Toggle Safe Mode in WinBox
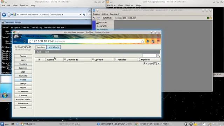Viewport: 224px width, 126px height. tap(107, 18)
